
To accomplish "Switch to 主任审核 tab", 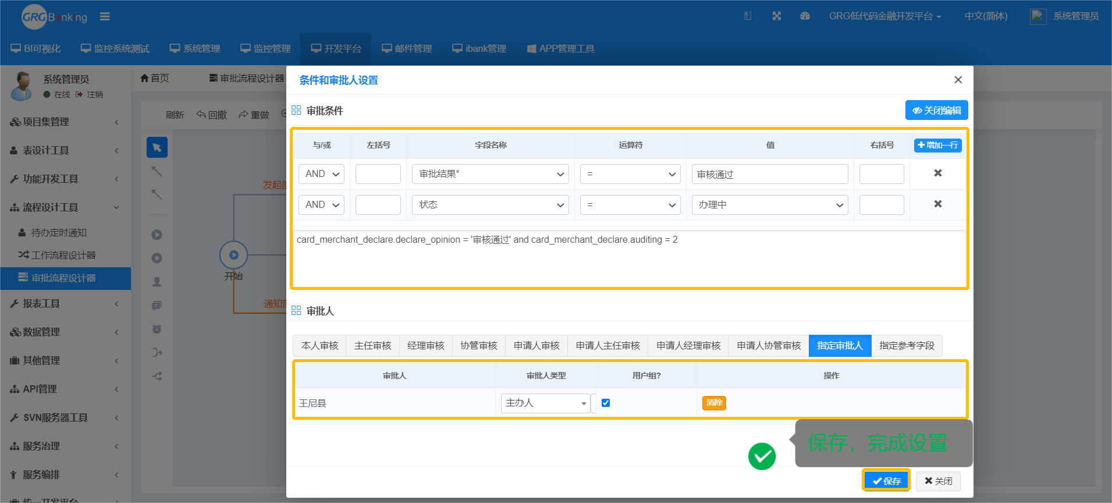I will coord(372,346).
